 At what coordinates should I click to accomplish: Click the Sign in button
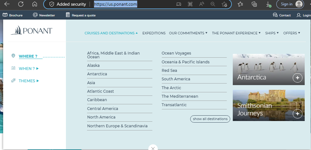(290, 4)
